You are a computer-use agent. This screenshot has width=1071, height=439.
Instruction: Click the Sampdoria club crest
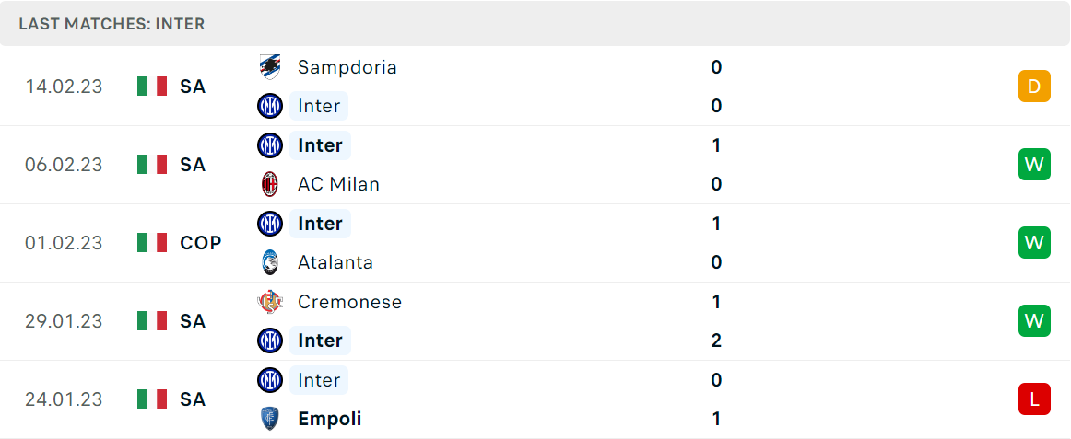coord(270,67)
